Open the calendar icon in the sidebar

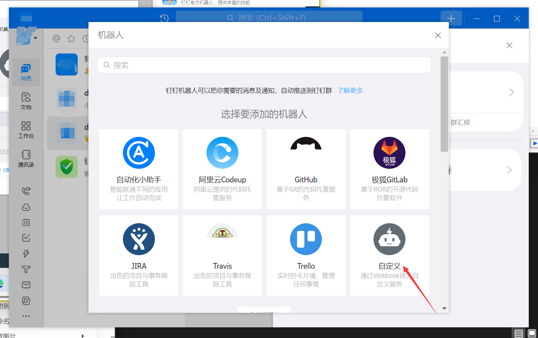click(x=26, y=222)
